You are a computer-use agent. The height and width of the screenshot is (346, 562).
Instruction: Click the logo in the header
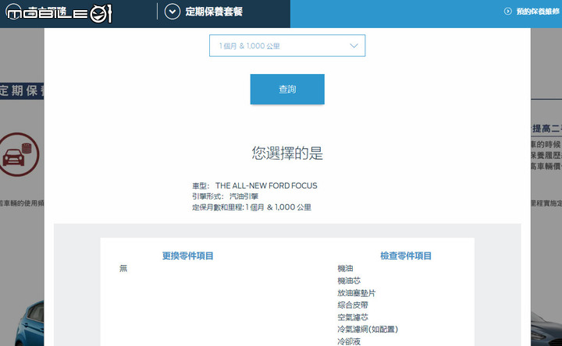[59, 13]
